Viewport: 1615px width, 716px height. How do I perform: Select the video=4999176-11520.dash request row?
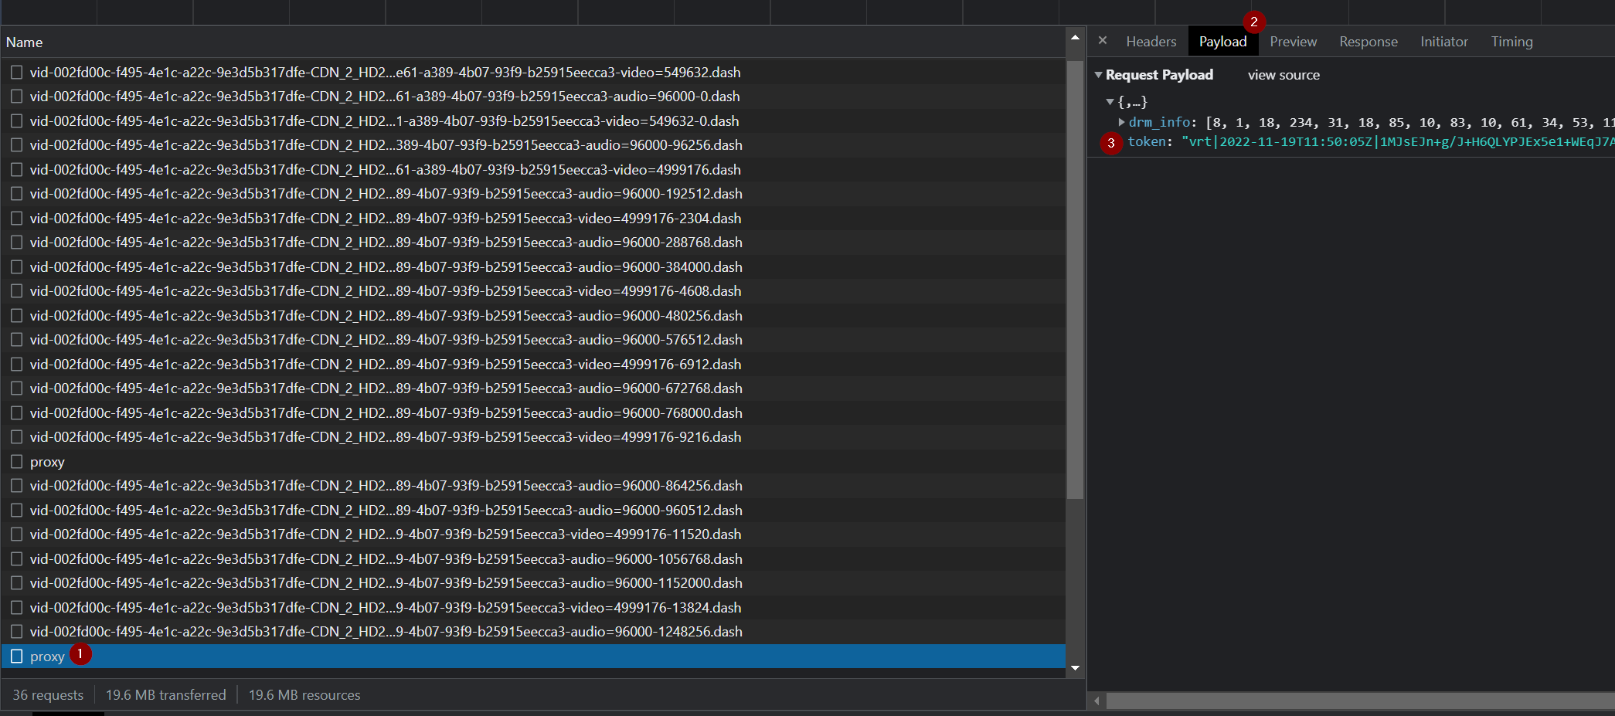tap(533, 534)
